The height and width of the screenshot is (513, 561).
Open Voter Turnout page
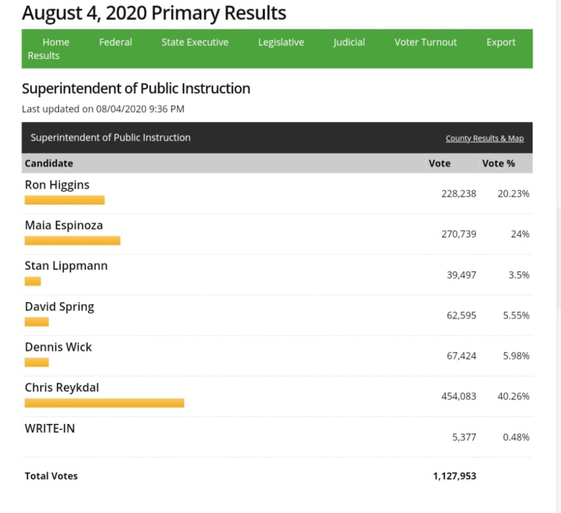coord(425,42)
